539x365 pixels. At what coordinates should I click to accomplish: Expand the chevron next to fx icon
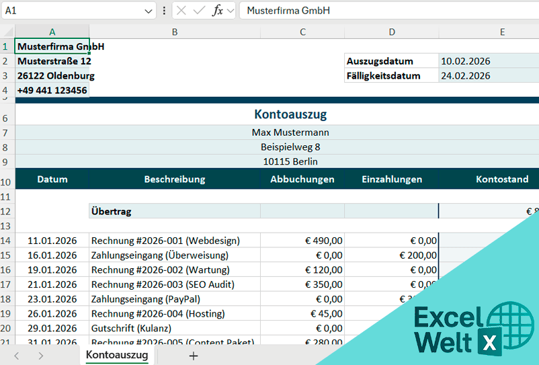[231, 11]
